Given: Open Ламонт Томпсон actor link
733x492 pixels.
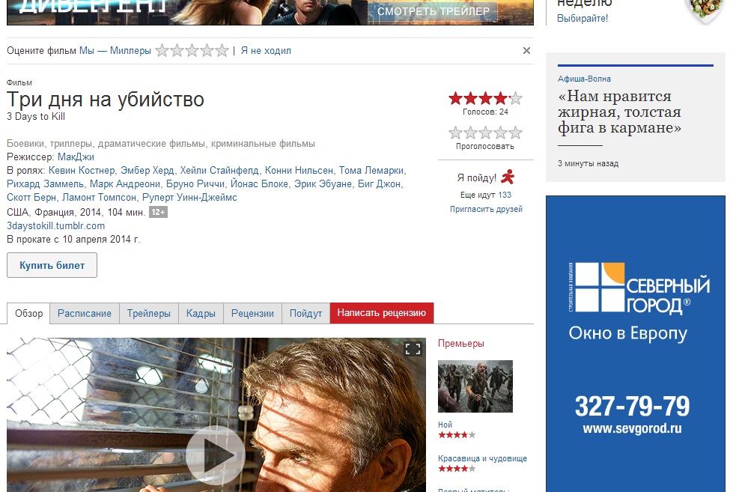Looking at the screenshot, I should (99, 198).
